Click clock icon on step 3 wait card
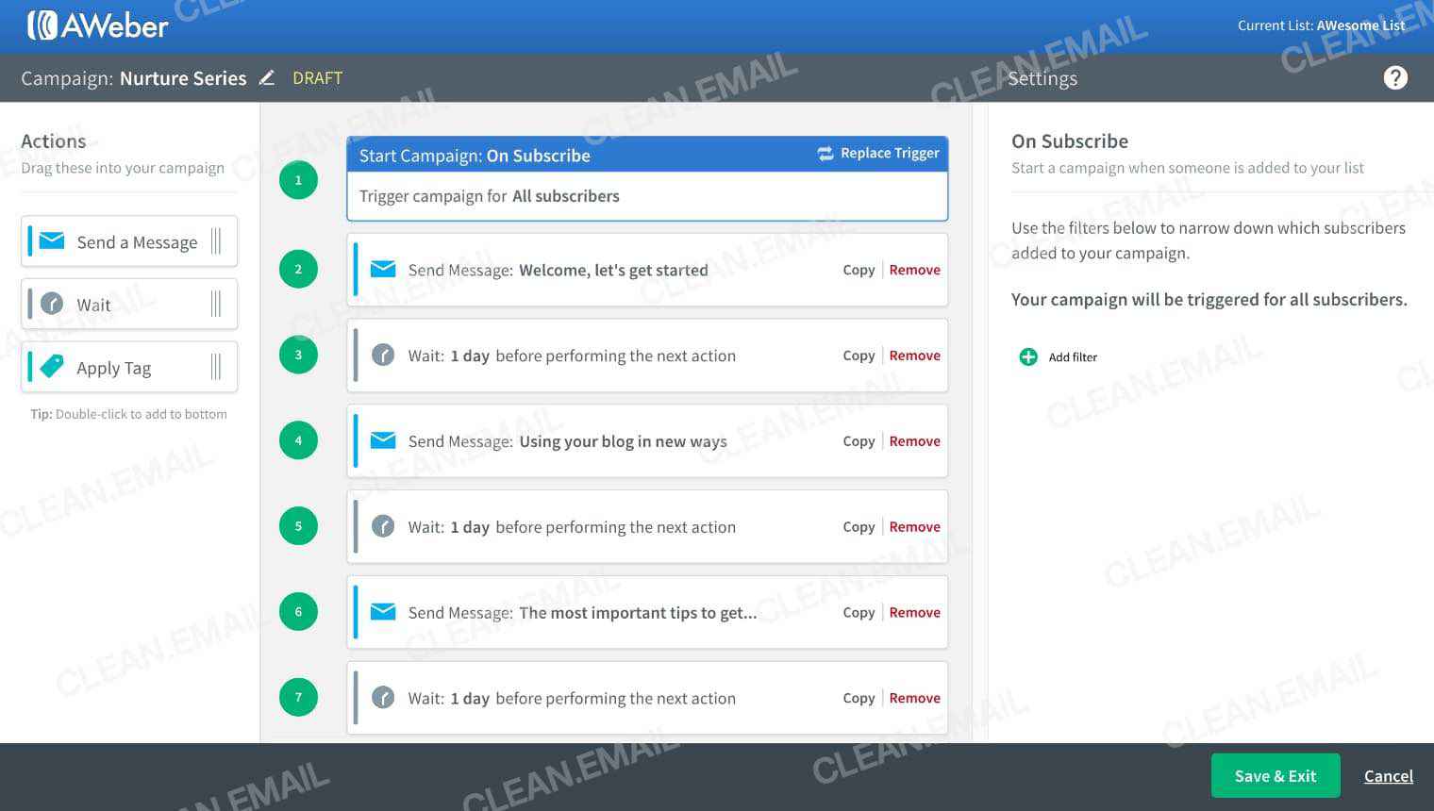 pos(382,355)
